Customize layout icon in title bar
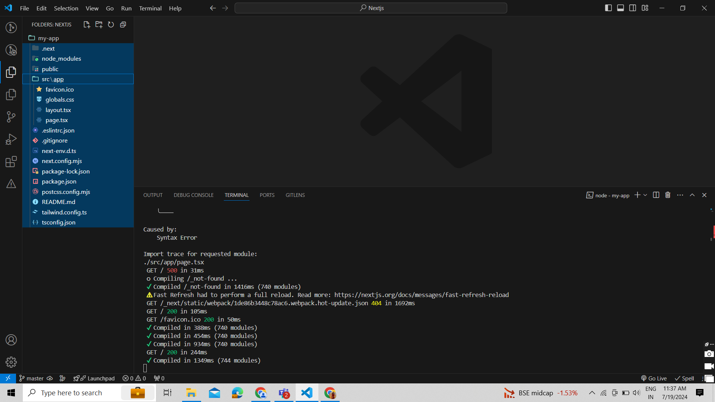This screenshot has height=402, width=715. point(645,8)
